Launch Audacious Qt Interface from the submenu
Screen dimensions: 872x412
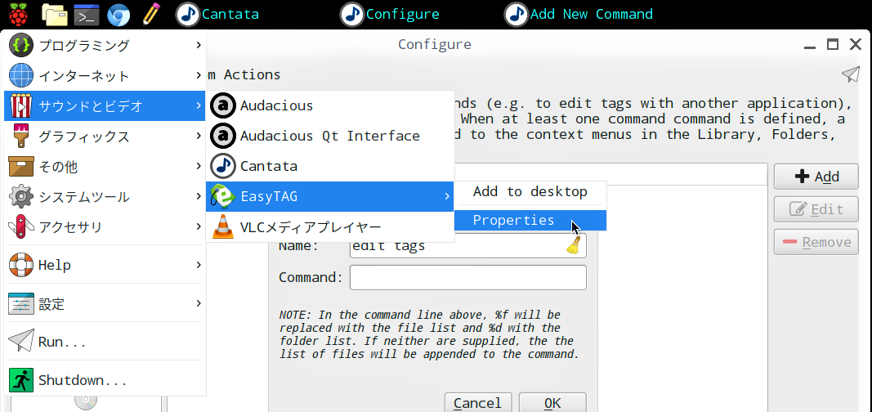330,136
